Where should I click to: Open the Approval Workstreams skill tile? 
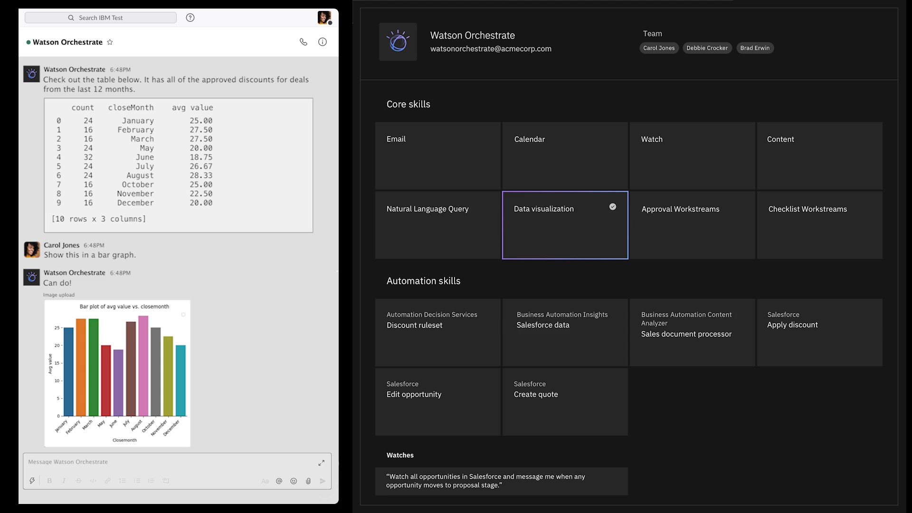(x=693, y=225)
